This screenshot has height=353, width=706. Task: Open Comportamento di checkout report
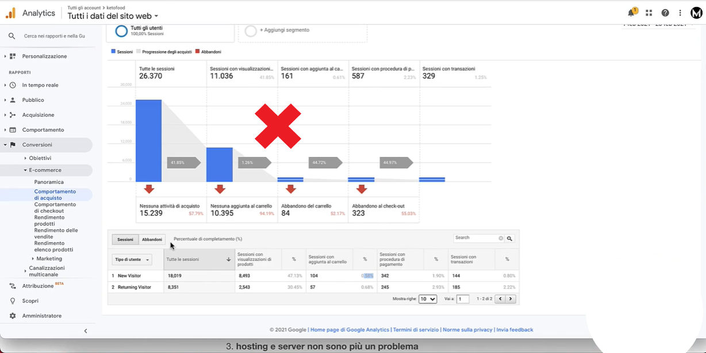click(55, 208)
